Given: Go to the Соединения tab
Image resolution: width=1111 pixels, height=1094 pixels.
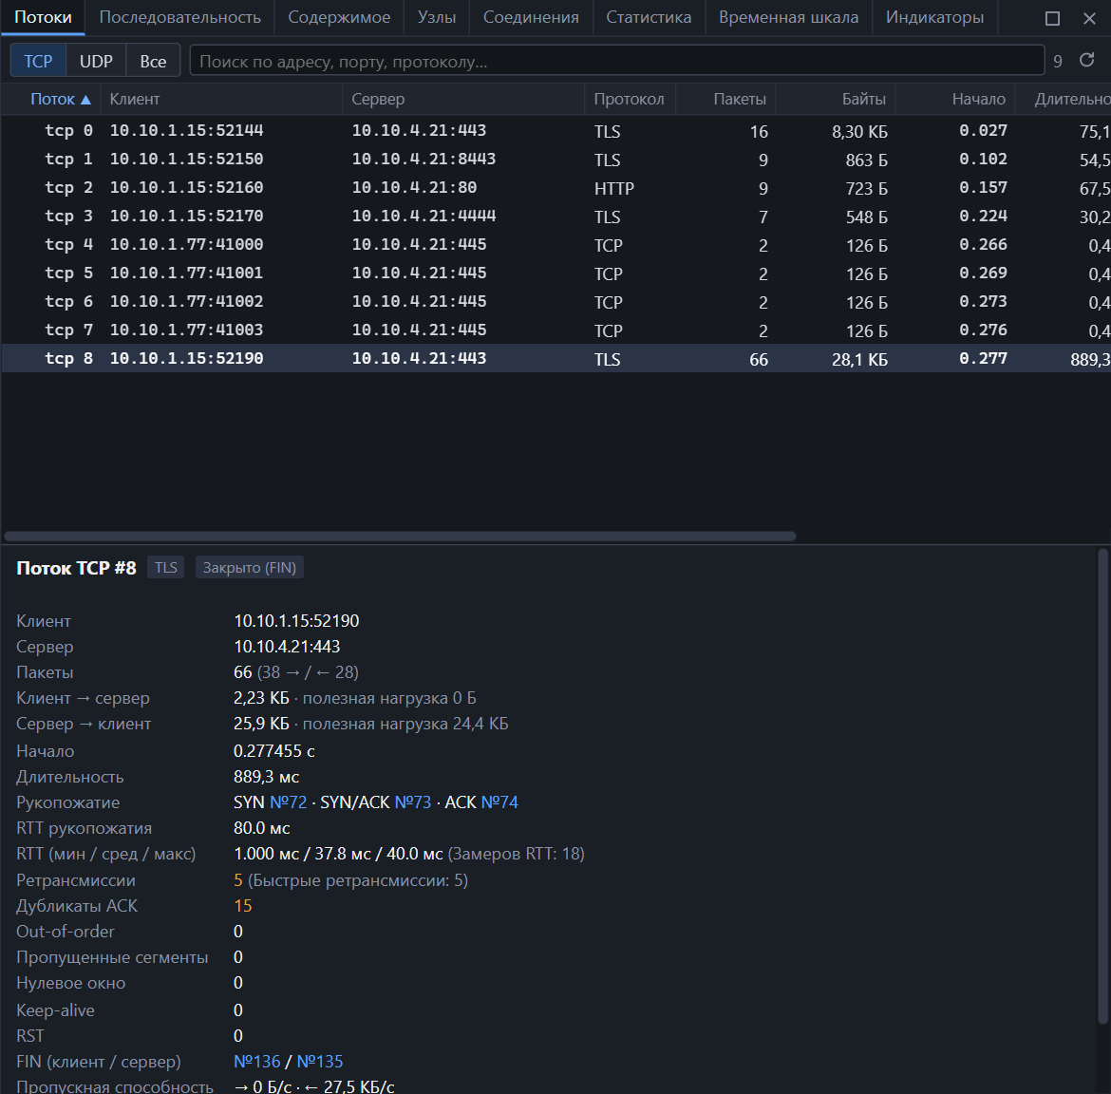Looking at the screenshot, I should click(531, 18).
